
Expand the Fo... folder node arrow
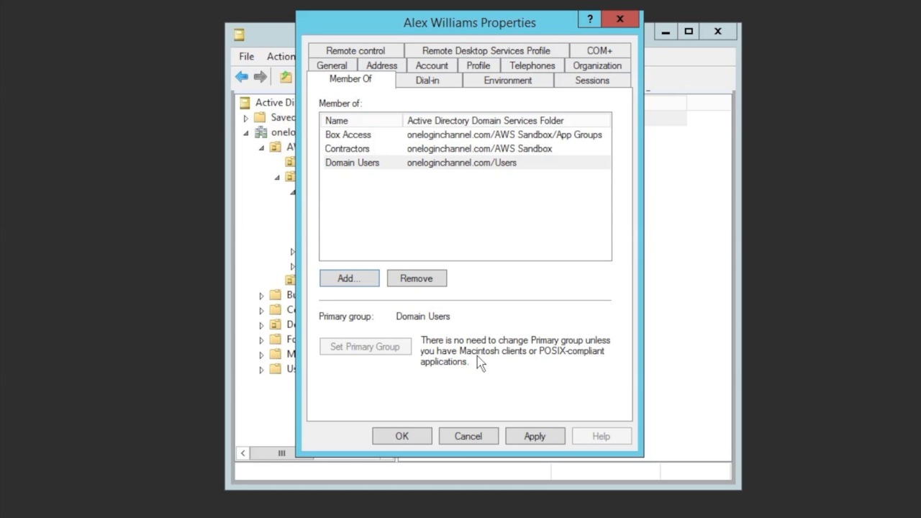coord(262,340)
